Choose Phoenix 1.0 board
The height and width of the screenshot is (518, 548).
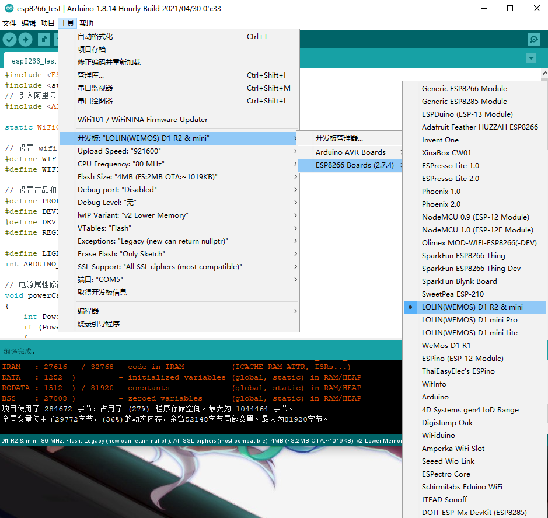coord(474,192)
